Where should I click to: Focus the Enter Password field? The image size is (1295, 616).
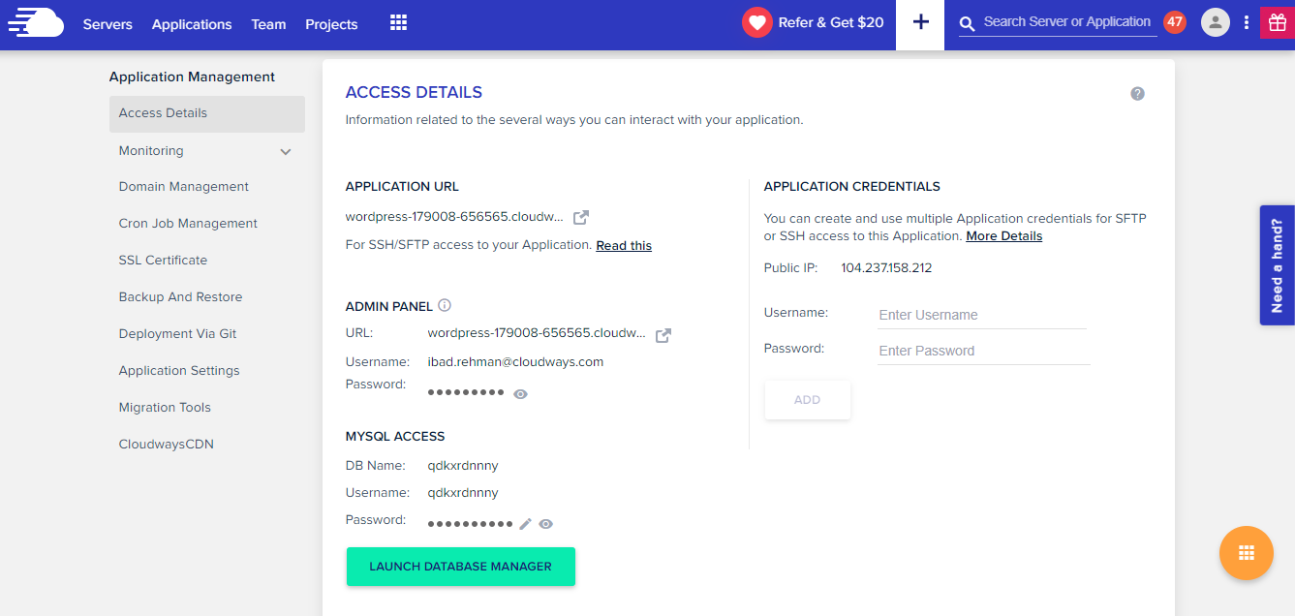coord(984,351)
